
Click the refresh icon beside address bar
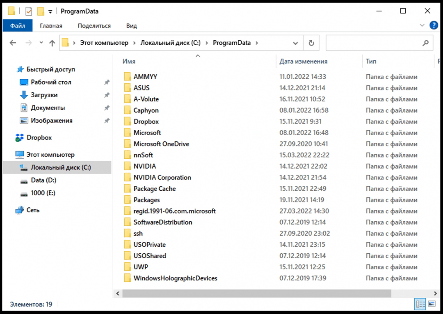[x=311, y=43]
